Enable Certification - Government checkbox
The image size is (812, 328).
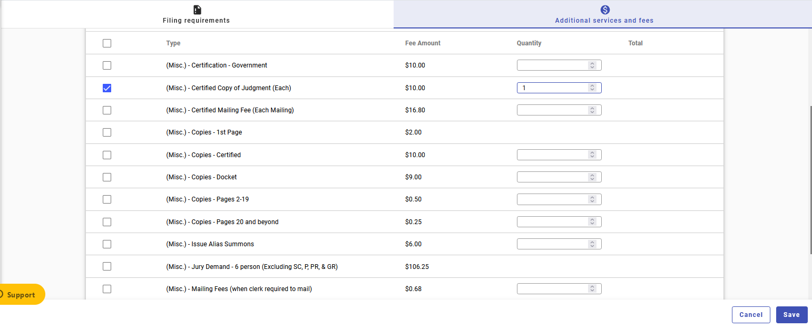click(107, 65)
